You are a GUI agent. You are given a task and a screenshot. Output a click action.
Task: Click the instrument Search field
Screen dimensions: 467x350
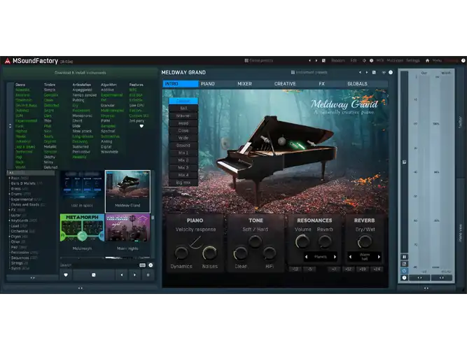click(x=98, y=265)
